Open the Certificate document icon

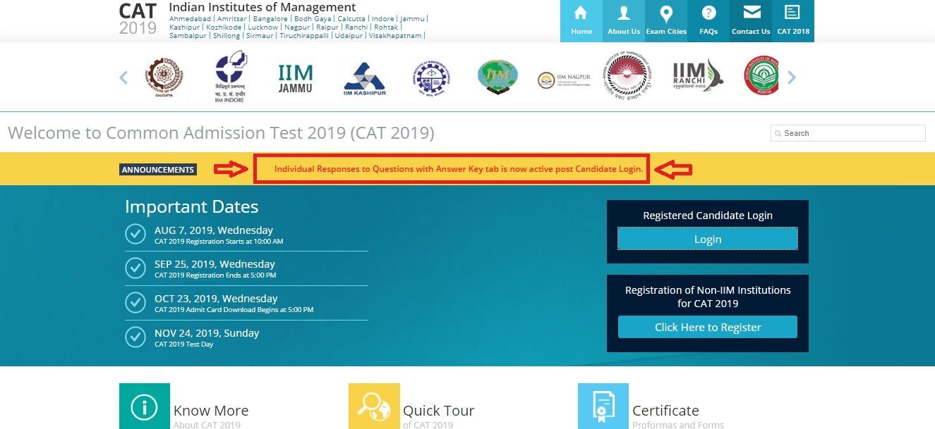click(603, 406)
